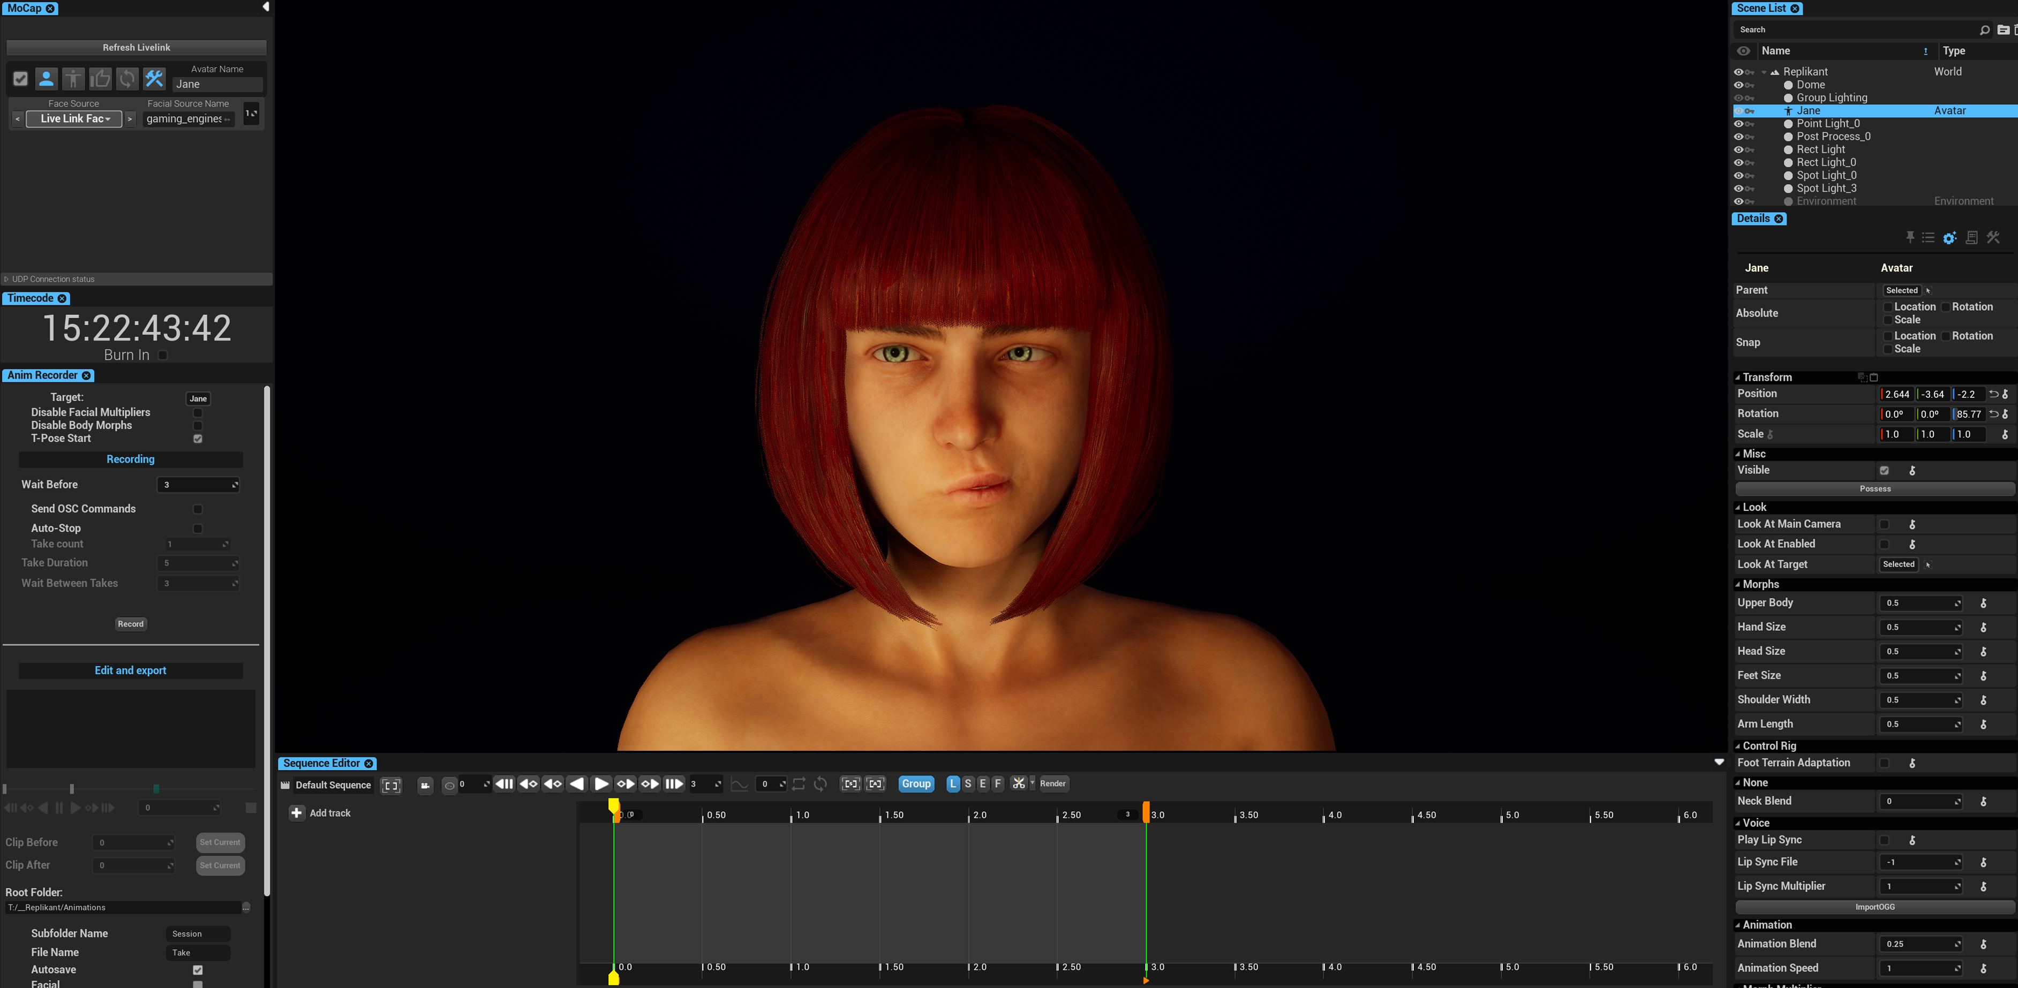
Task: Select the Timecode tab
Action: point(37,298)
